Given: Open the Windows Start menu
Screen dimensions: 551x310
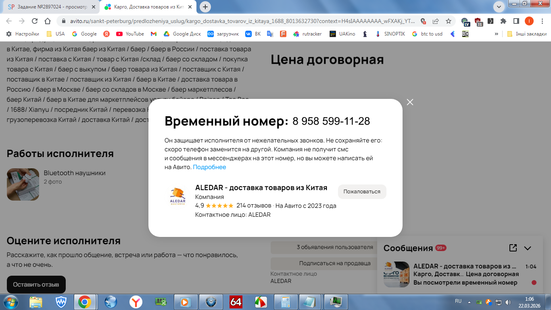Looking at the screenshot, I should click(x=10, y=302).
